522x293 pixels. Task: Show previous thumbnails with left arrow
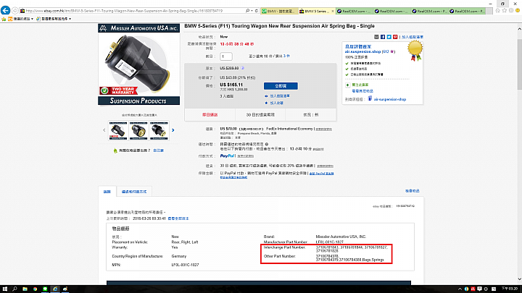click(104, 130)
